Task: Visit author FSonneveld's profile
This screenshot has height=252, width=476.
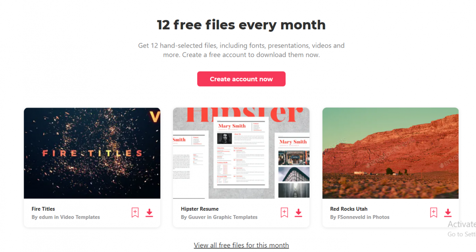Action: click(x=352, y=217)
